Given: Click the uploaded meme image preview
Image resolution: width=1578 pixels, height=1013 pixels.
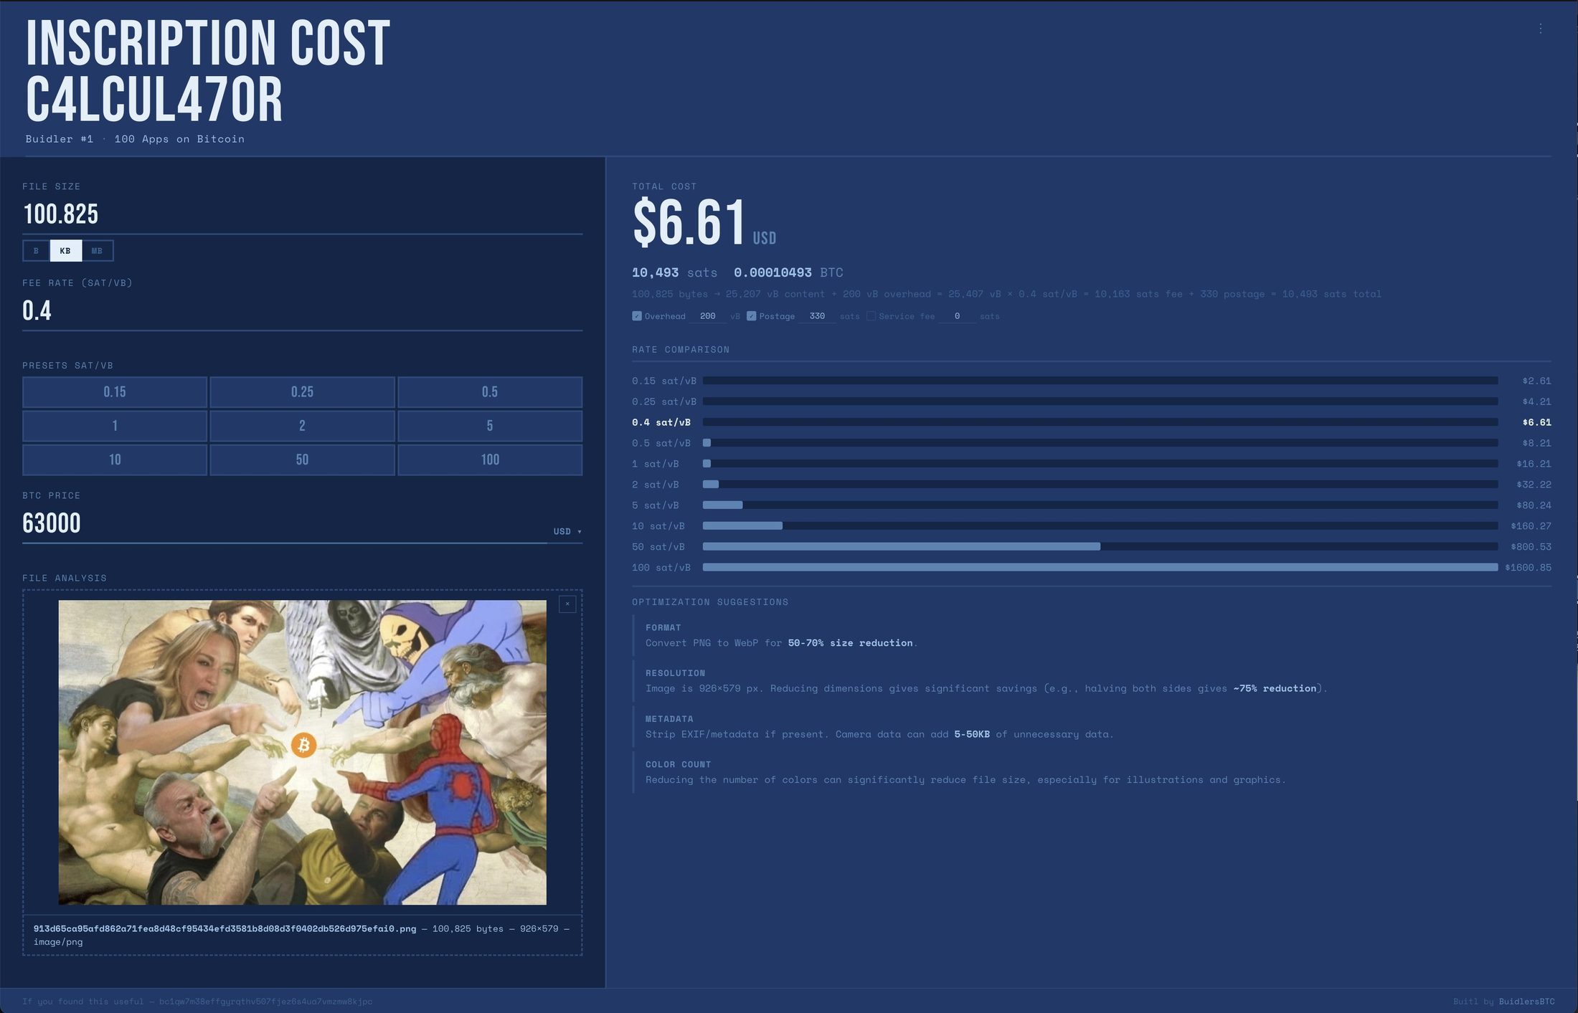Looking at the screenshot, I should 302,752.
